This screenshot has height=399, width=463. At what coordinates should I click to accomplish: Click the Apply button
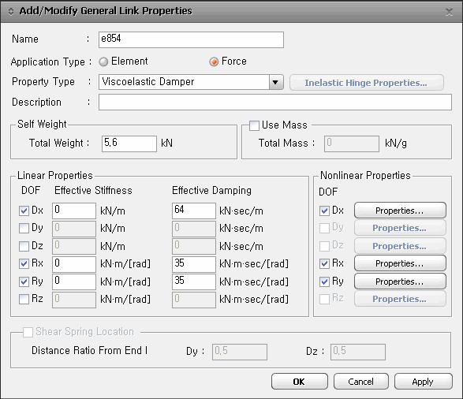click(x=423, y=382)
